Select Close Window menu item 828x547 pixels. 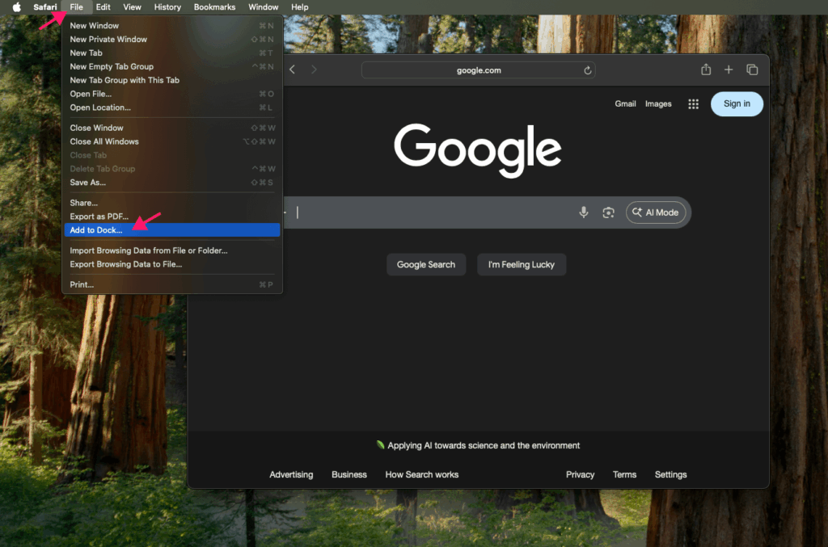172,128
